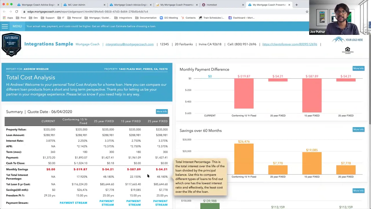Image resolution: width=371 pixels, height=209 pixels.
Task: Click More Info on Savings over 60 Months
Action: [358, 129]
